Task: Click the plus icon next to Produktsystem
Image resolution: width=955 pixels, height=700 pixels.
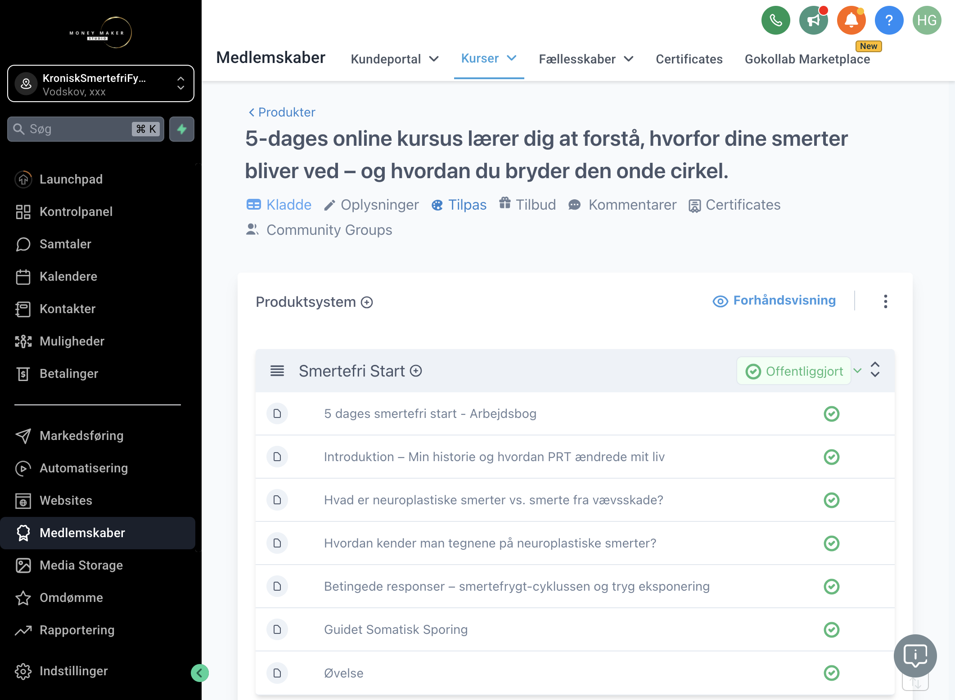Action: [367, 302]
